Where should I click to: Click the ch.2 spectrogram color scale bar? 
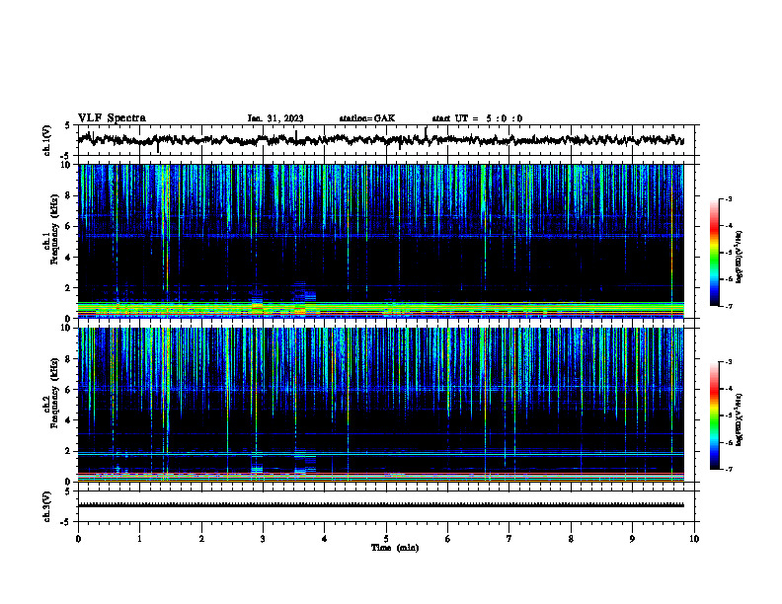point(714,415)
